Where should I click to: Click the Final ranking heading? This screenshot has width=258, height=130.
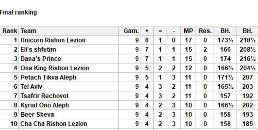coord(18,12)
